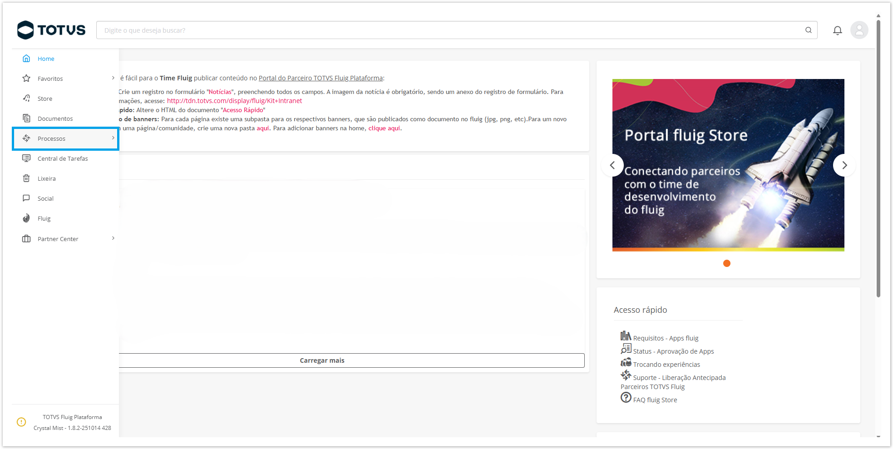Image resolution: width=893 pixels, height=449 pixels.
Task: Open the Lixeira (trash) section
Action: pos(48,178)
